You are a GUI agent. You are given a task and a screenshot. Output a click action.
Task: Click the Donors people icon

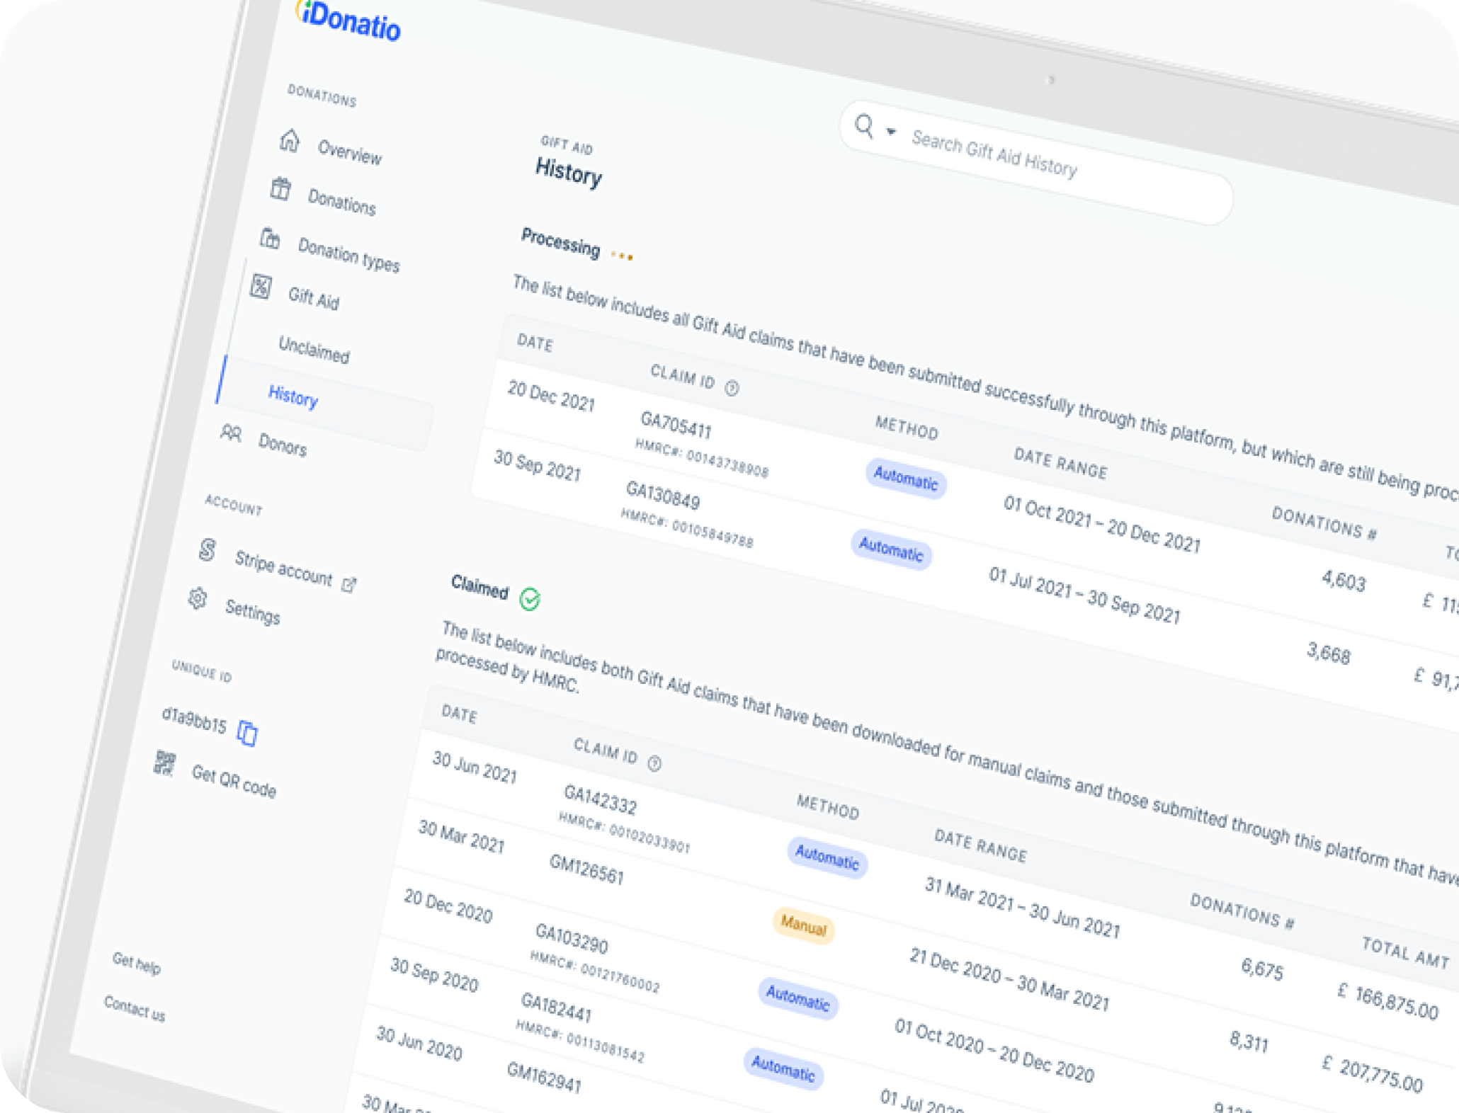(231, 432)
